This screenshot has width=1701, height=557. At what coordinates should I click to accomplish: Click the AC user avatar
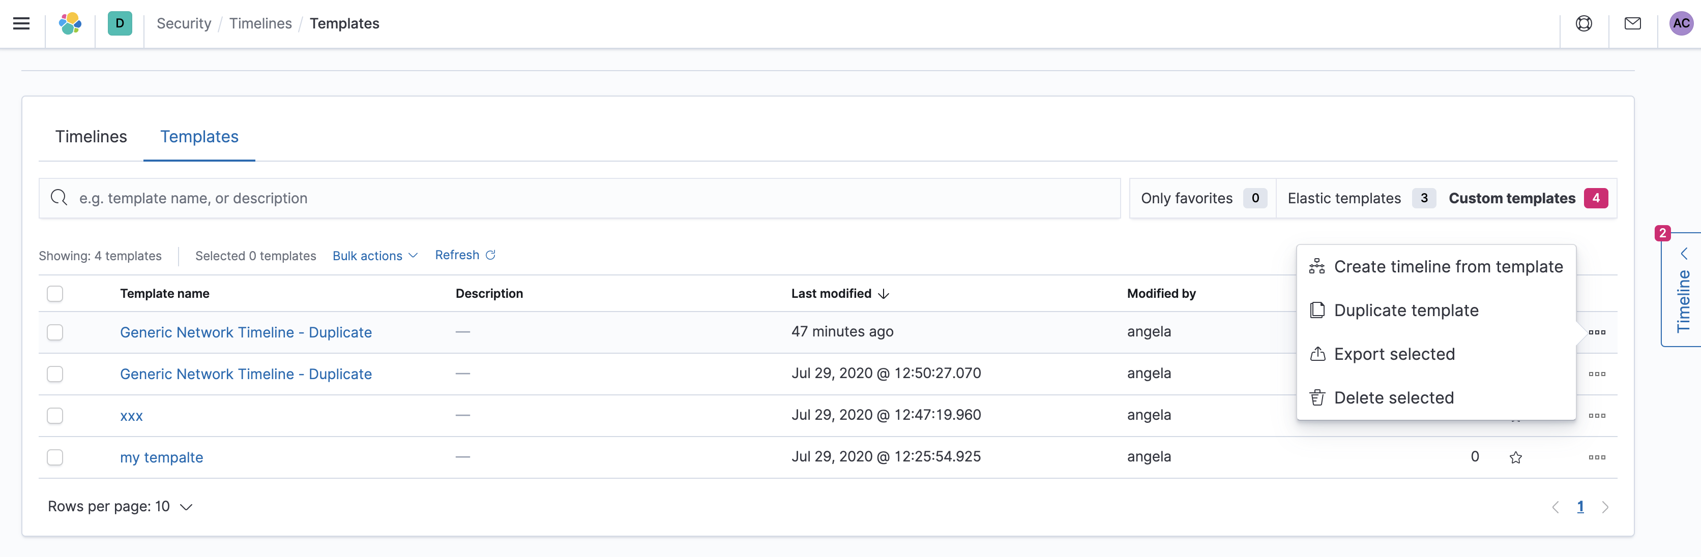1681,24
